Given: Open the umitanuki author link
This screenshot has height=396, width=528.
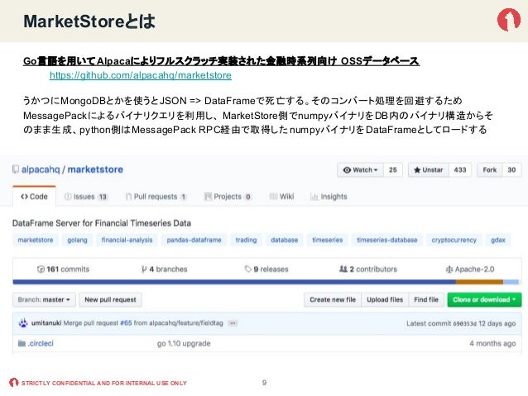Looking at the screenshot, I should (46, 323).
